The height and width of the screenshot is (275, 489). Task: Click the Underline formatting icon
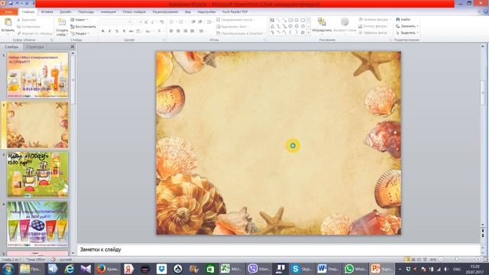pos(117,31)
